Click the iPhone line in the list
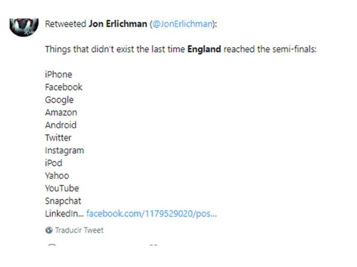Viewport: 357px width, 267px height. 58,74
